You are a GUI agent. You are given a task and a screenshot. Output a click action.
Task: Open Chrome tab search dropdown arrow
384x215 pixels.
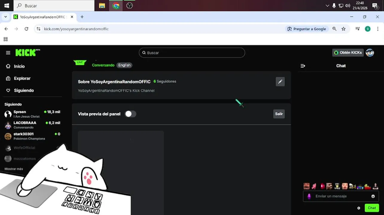click(5, 17)
